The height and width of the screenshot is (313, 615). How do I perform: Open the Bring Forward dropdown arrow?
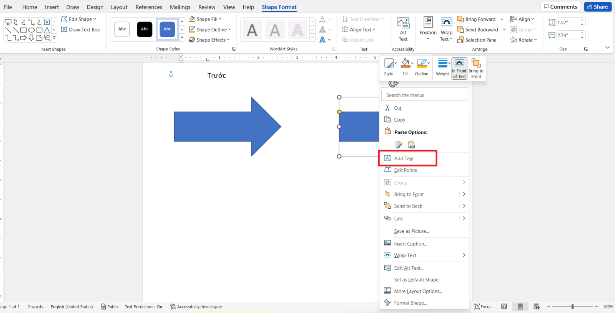pyautogui.click(x=502, y=19)
